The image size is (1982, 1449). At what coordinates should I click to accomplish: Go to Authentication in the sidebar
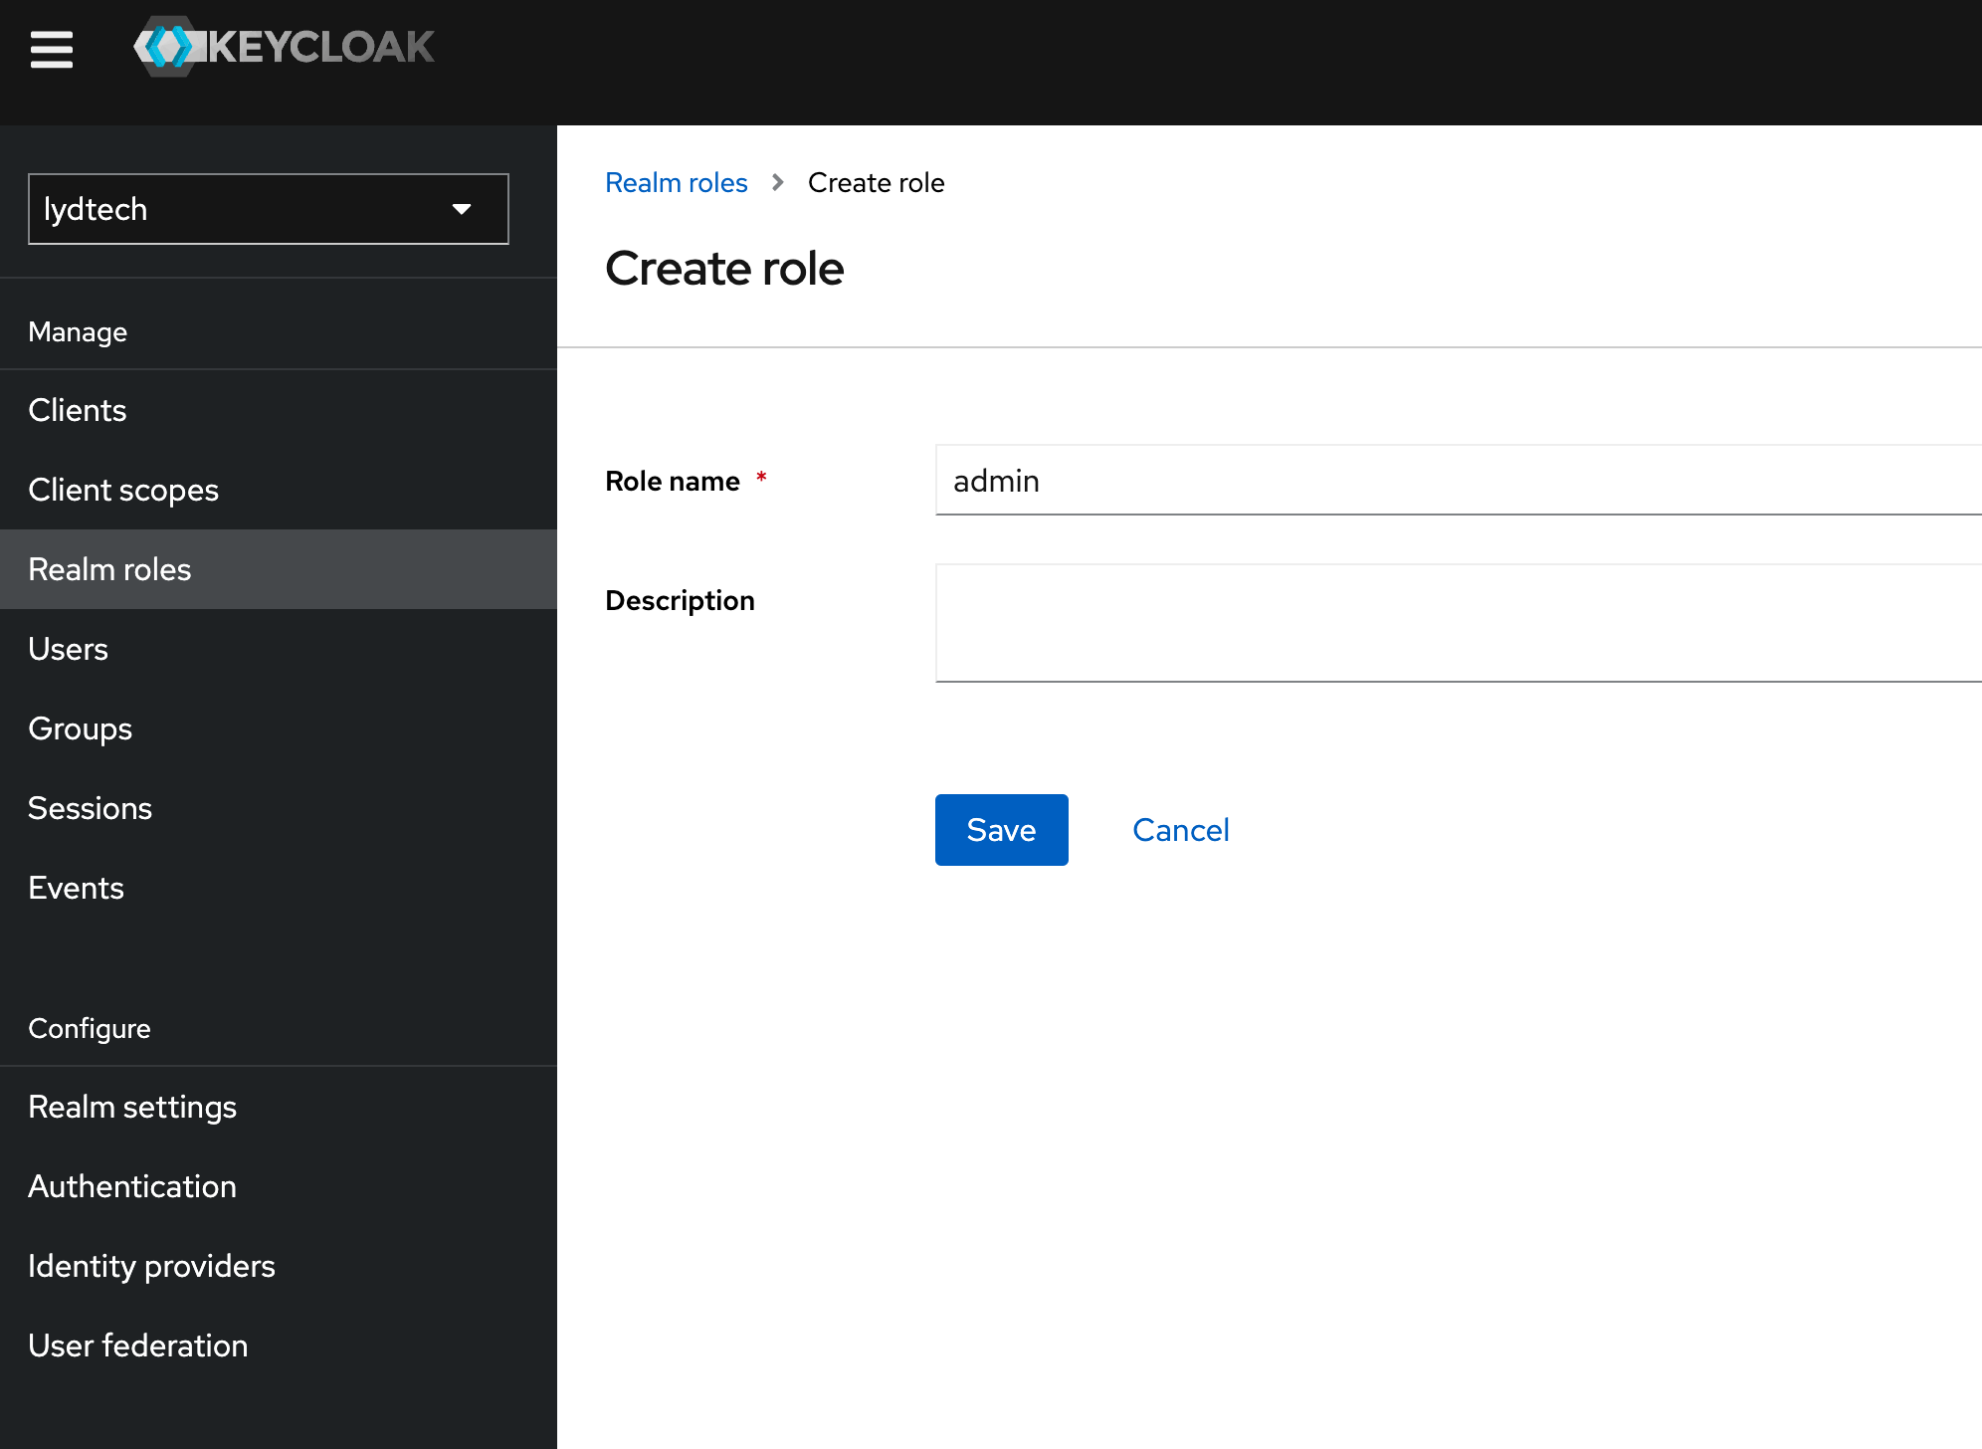(x=279, y=1186)
